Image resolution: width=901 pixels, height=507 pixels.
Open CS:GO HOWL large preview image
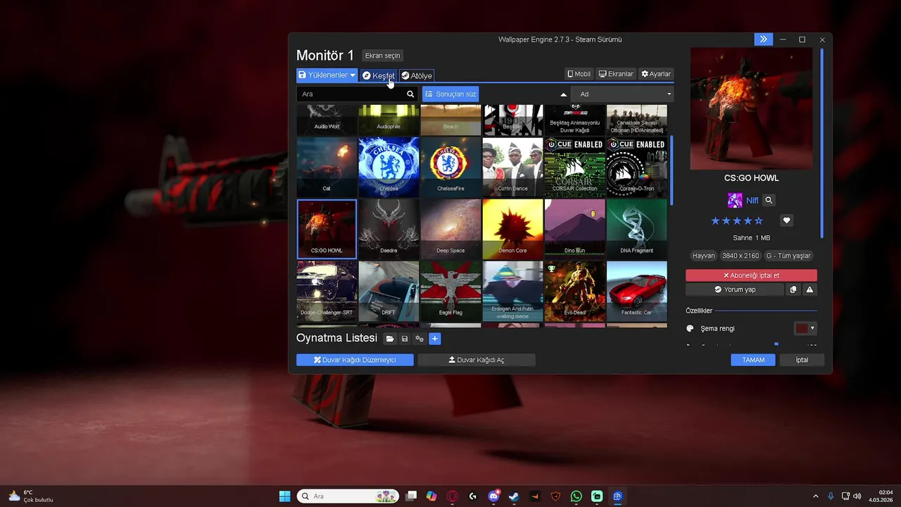click(x=751, y=108)
